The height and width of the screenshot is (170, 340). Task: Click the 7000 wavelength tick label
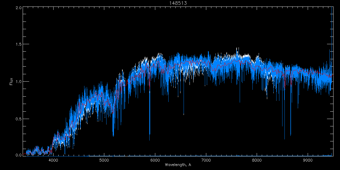(x=206, y=160)
